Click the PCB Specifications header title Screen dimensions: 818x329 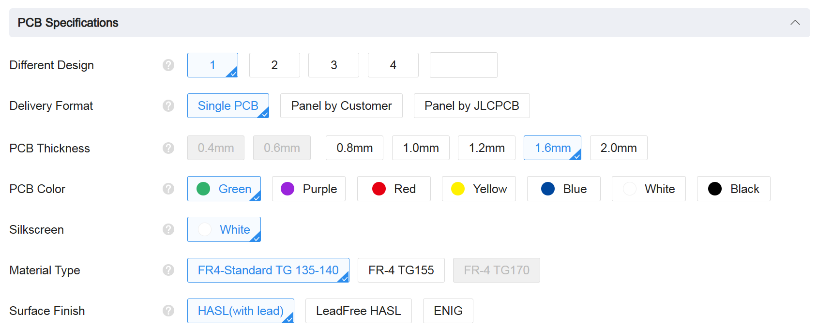[x=68, y=23]
